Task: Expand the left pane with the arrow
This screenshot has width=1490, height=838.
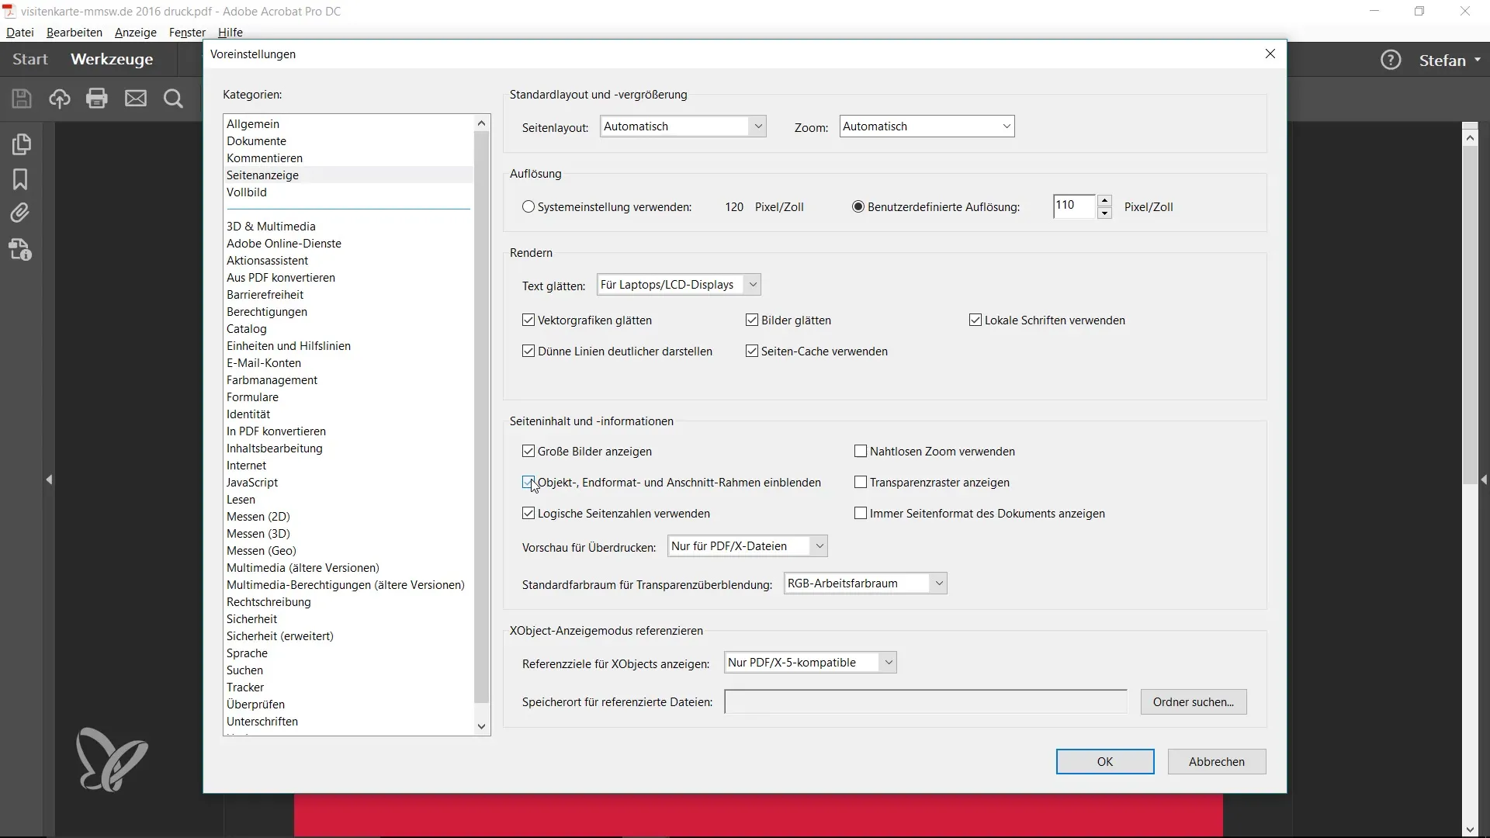Action: 49,480
